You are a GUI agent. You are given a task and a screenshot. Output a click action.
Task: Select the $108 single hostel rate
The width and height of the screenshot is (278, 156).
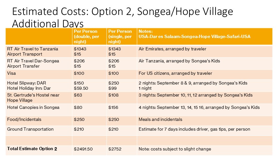[114, 95]
